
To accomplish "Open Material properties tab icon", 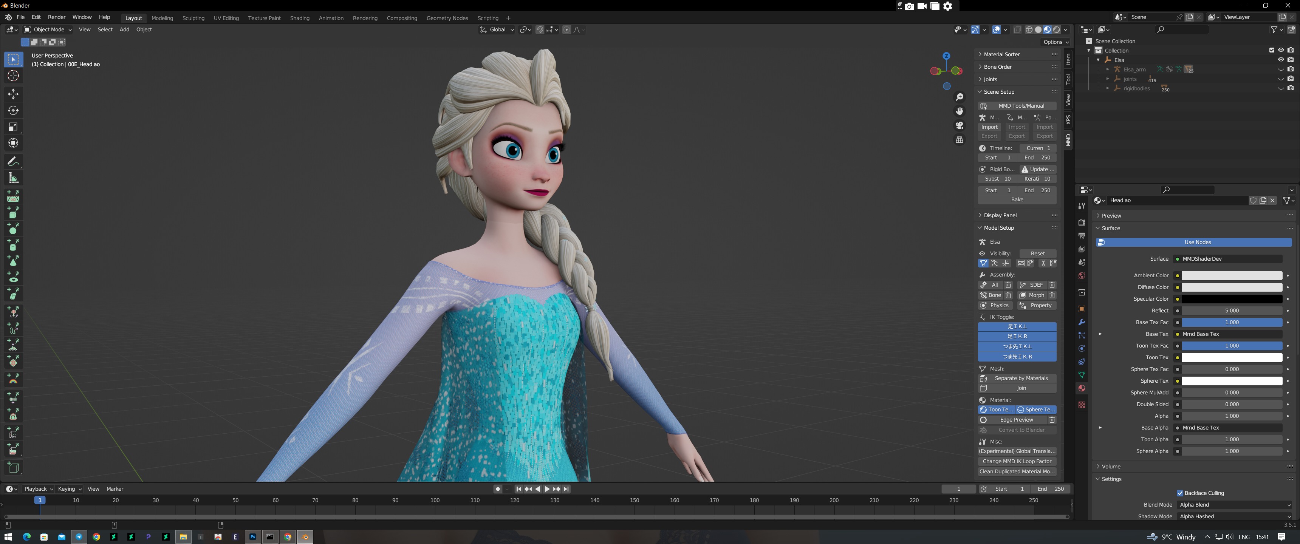I will pyautogui.click(x=1082, y=388).
